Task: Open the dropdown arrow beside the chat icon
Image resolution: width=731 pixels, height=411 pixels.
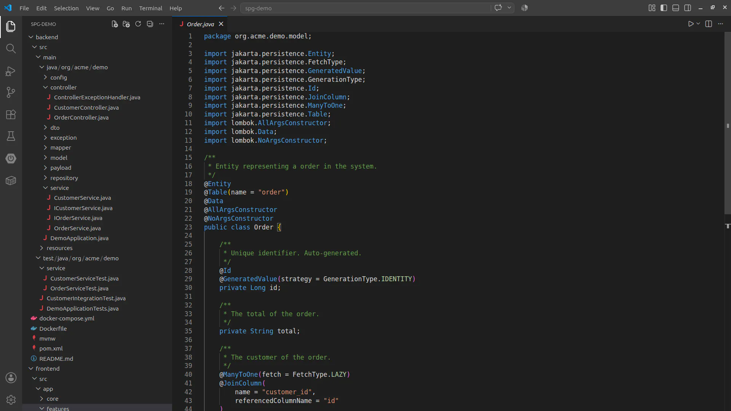Action: pos(509,8)
